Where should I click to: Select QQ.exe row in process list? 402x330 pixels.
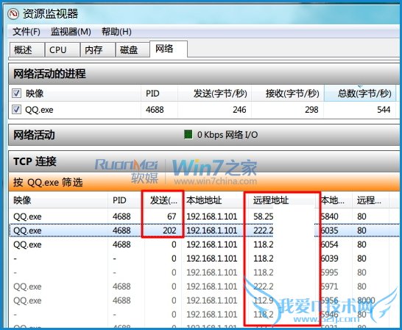[x=204, y=110]
